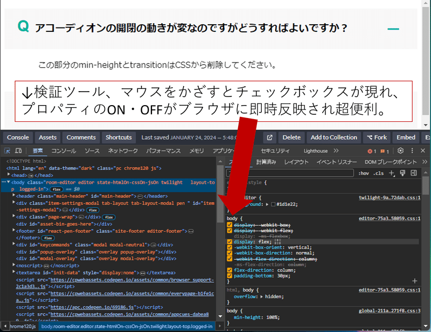431x332 pixels.
Task: Open the orange issues count badge
Action: 385,151
